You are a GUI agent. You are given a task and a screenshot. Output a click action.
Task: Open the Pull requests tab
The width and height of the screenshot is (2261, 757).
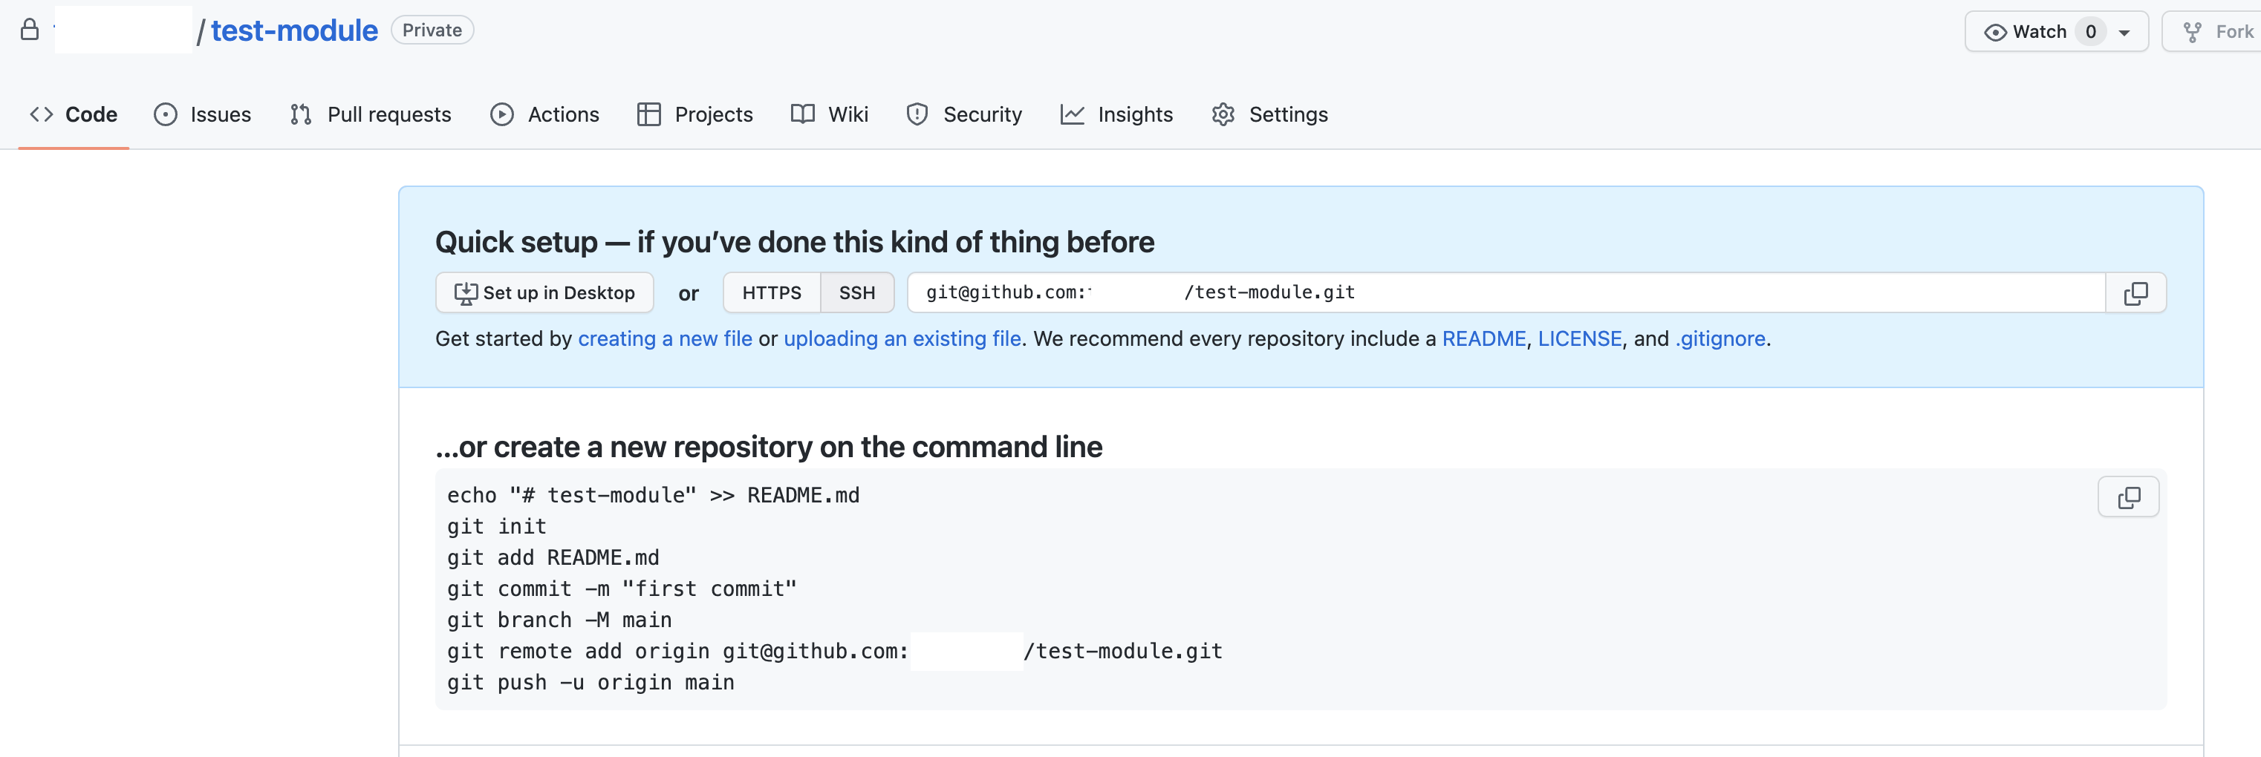pos(371,114)
